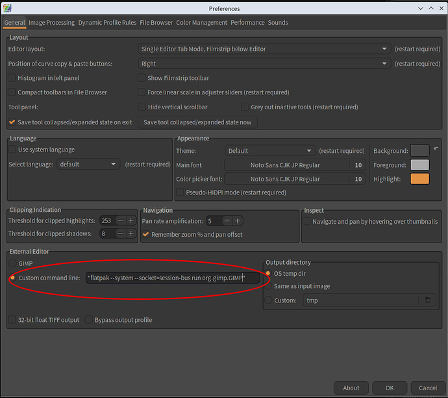Open the folder browser for Custom output directory
This screenshot has width=448, height=398.
(x=427, y=300)
